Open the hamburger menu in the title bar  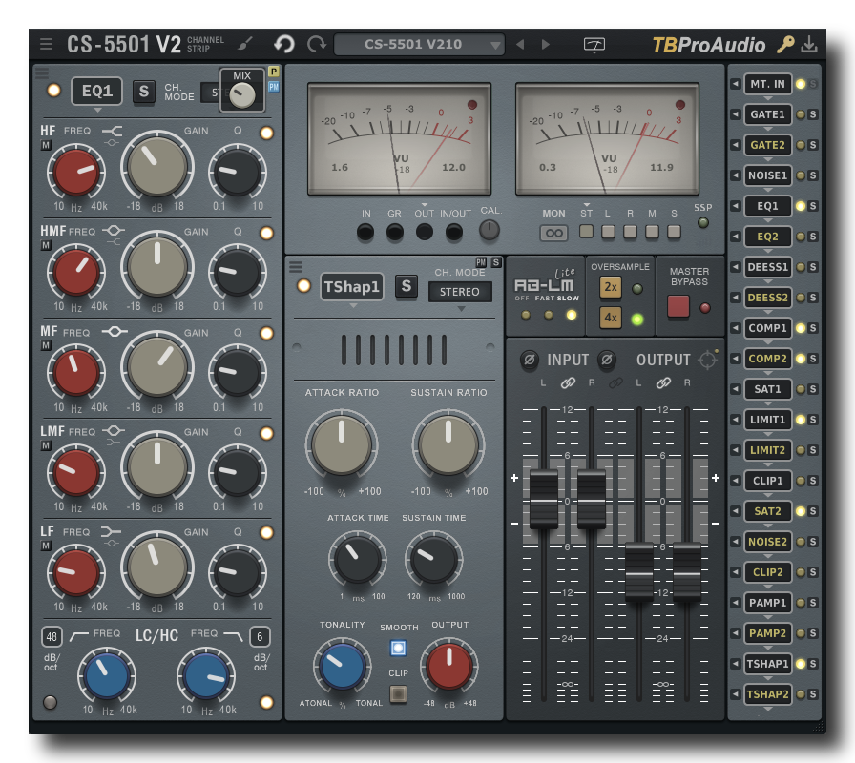pos(46,44)
